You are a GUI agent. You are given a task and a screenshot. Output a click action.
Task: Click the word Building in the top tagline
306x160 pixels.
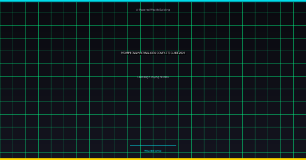click(165, 10)
